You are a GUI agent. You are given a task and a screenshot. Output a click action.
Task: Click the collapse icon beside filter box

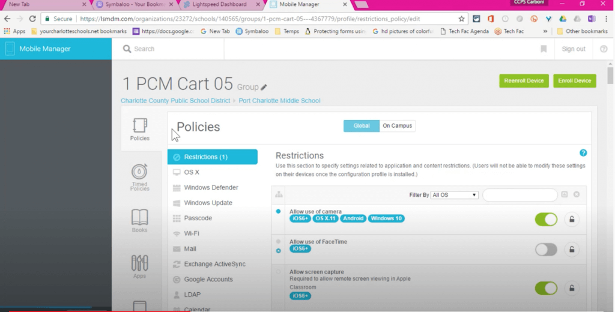tap(565, 194)
